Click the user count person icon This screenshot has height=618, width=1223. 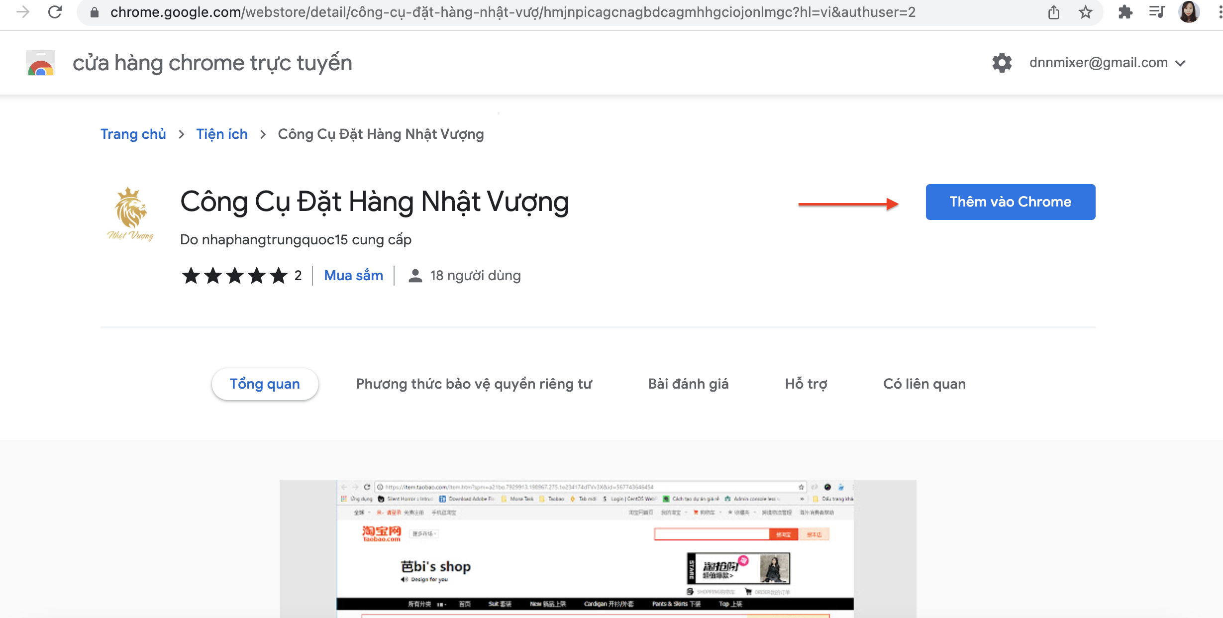click(x=415, y=276)
